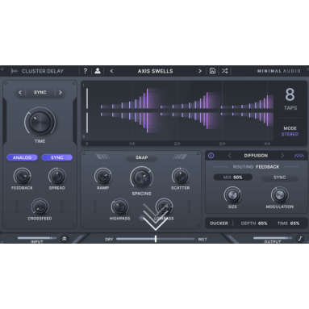Open the AXIS SWELLS preset name

155,71
